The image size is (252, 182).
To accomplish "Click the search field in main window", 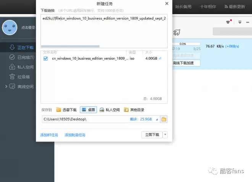I will pyautogui.click(x=233, y=31).
